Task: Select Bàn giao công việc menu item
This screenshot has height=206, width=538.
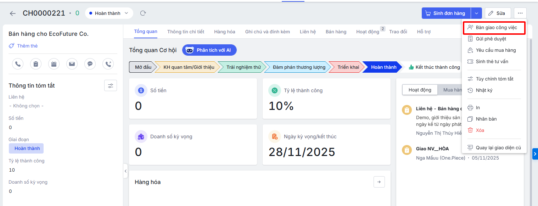Action: [x=496, y=27]
